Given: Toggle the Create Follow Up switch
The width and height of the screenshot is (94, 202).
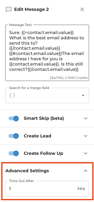Looking at the screenshot, I should (x=14, y=153).
